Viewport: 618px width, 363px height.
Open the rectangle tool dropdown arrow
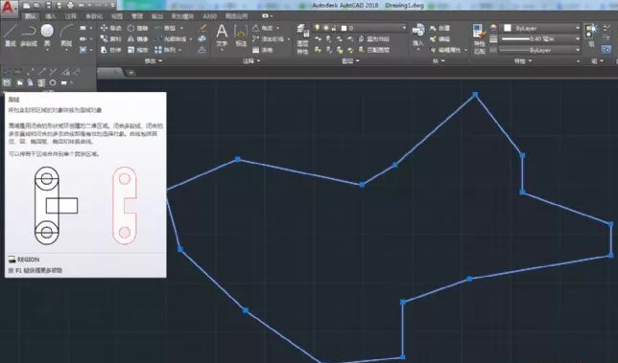[91, 29]
